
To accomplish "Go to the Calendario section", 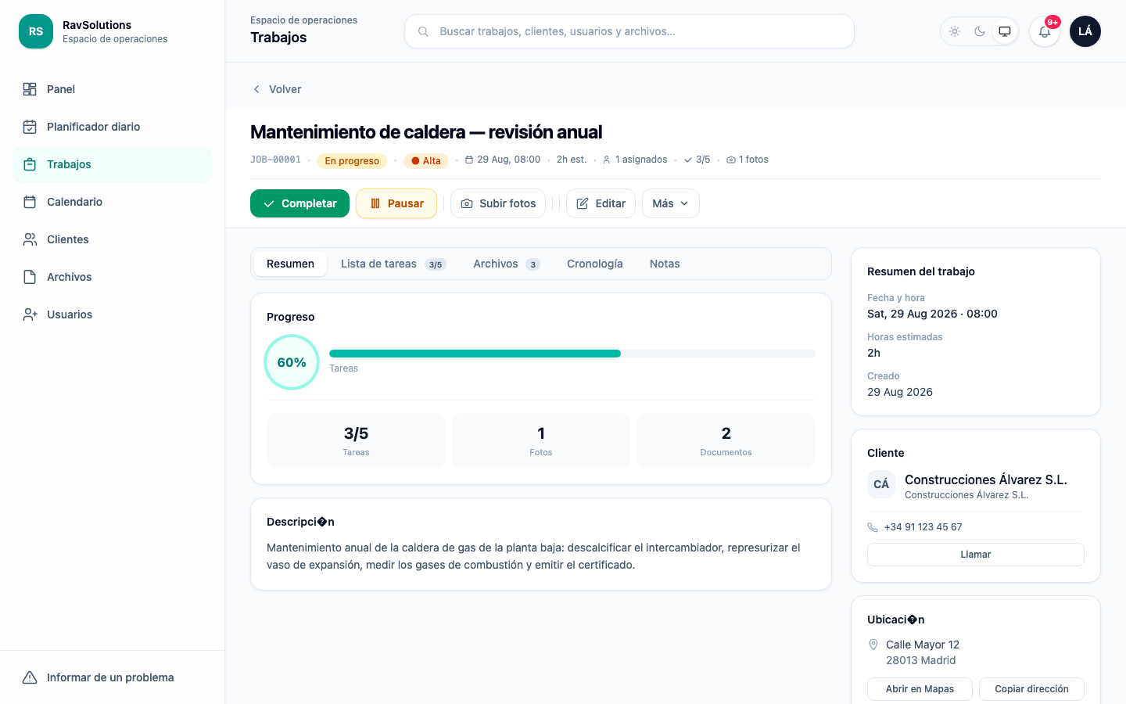I will pyautogui.click(x=113, y=202).
